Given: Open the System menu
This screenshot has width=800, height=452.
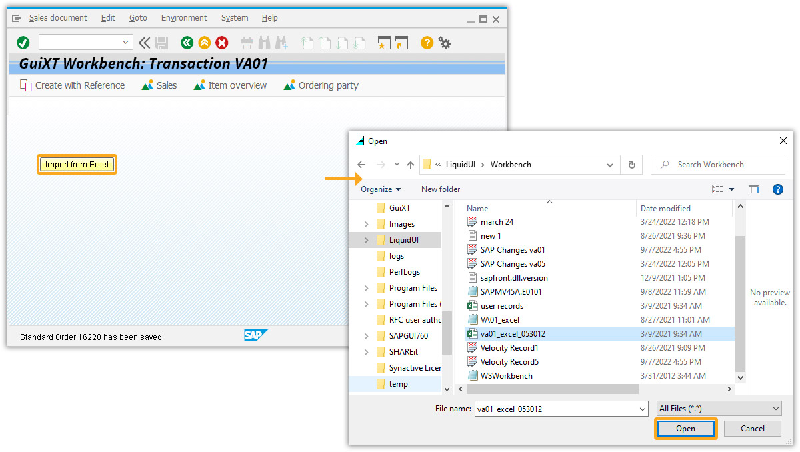Looking at the screenshot, I should tap(235, 18).
